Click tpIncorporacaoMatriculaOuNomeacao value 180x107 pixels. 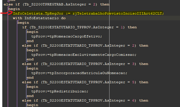click(88, 73)
